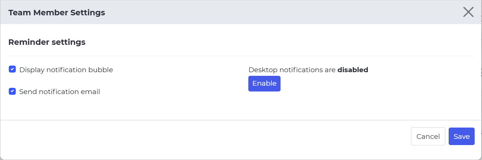Click empty header space right of the title

pyautogui.click(x=282, y=12)
